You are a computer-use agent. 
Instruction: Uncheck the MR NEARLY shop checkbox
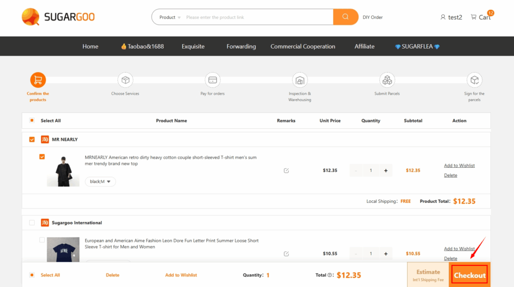tap(32, 139)
